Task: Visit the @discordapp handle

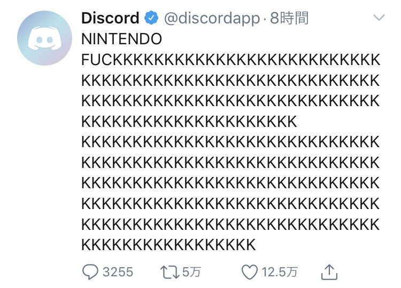Action: tap(212, 18)
